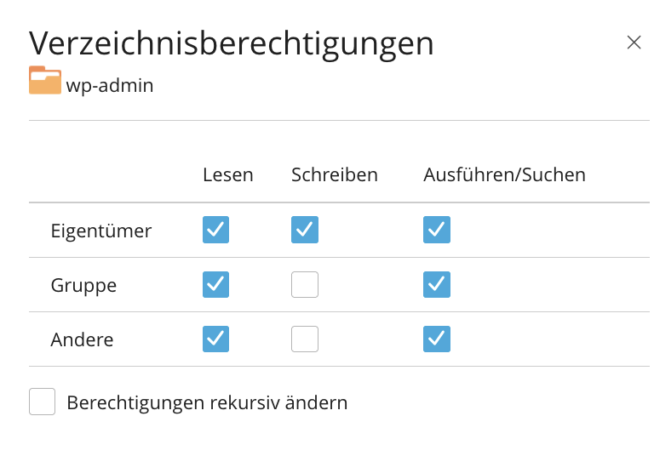The image size is (654, 456).
Task: Click the Lesen column header
Action: pos(227,175)
